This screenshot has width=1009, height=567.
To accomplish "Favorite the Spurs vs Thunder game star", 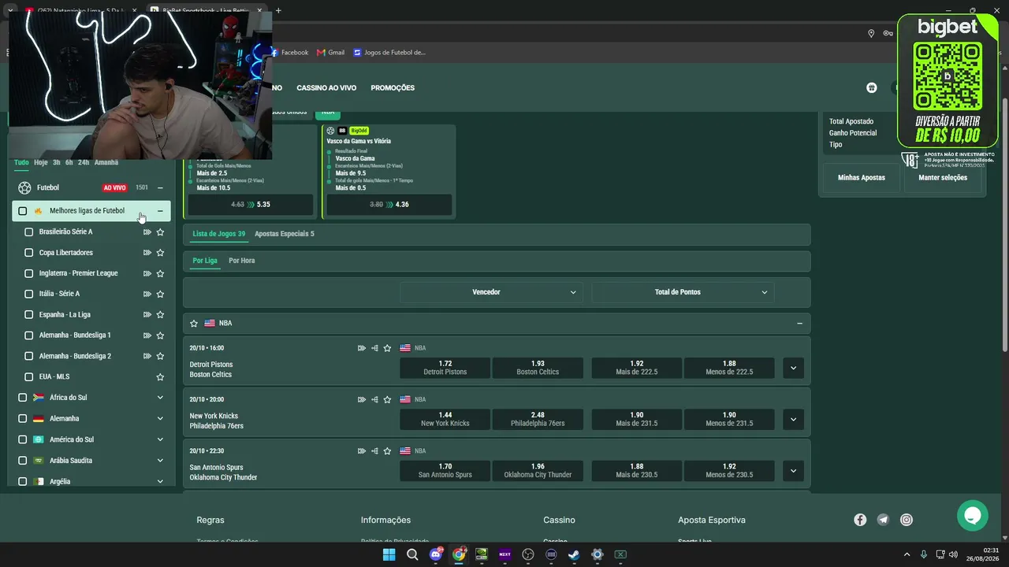I will tap(387, 451).
